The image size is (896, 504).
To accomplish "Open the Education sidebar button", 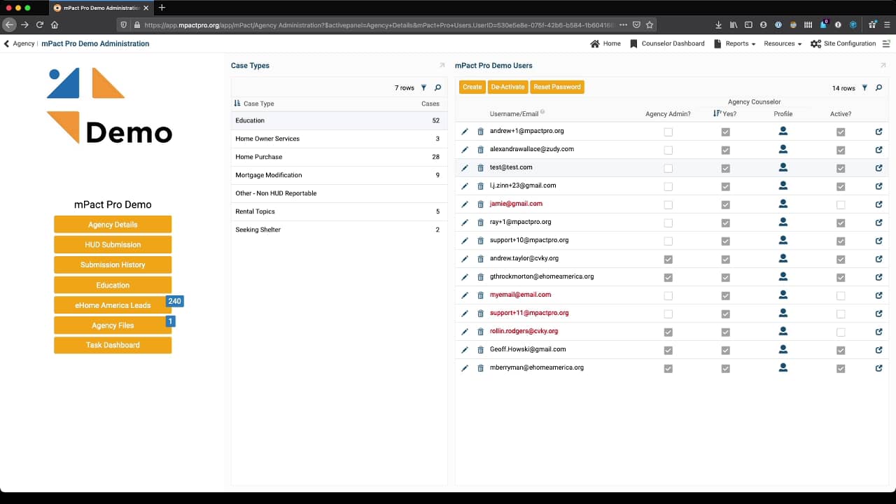I will pyautogui.click(x=113, y=285).
